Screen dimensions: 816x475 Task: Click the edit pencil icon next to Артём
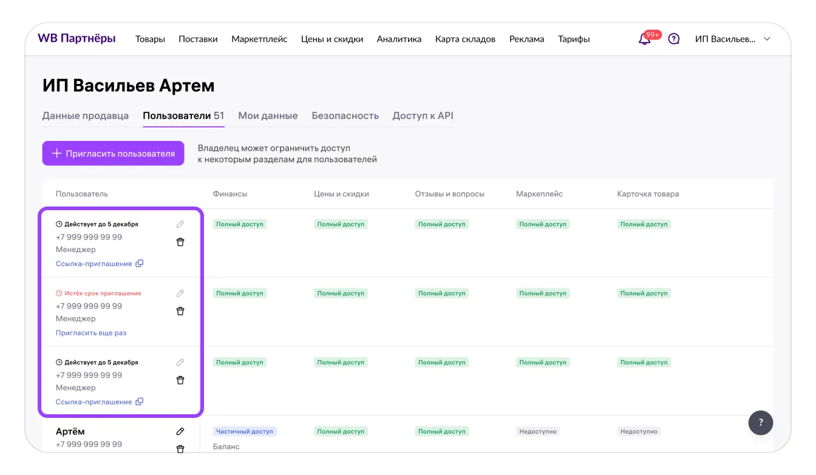(x=180, y=431)
